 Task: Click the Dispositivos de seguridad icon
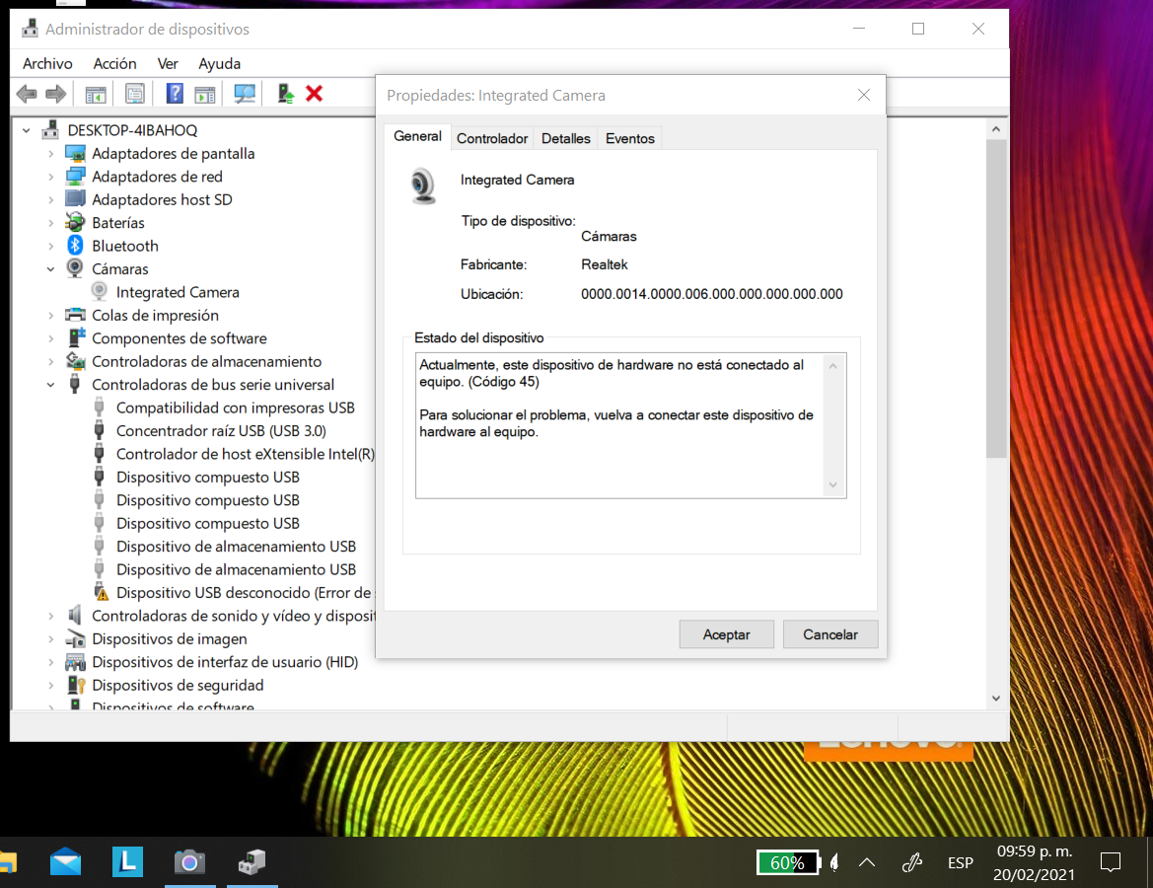[76, 685]
